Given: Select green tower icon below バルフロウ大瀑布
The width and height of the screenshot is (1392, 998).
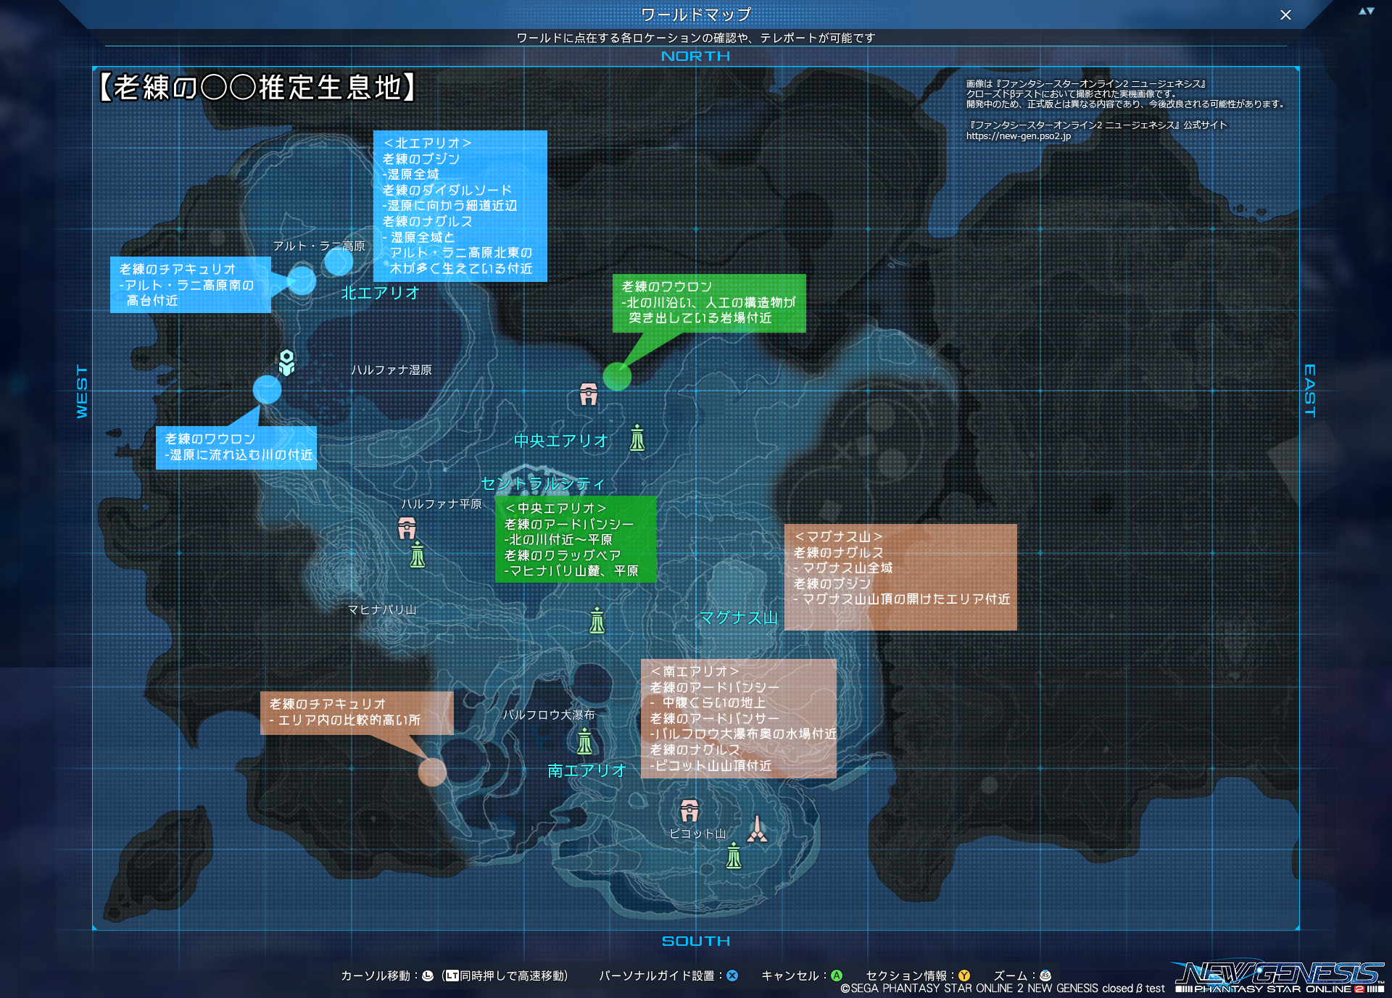Looking at the screenshot, I should (x=584, y=741).
